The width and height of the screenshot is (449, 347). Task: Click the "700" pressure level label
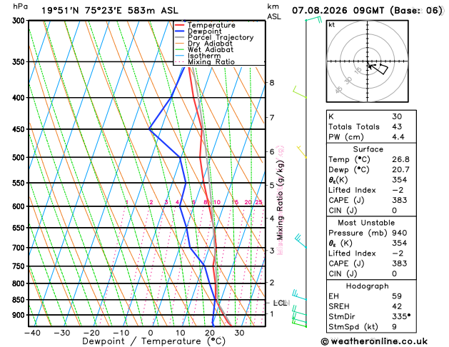pos(19,248)
